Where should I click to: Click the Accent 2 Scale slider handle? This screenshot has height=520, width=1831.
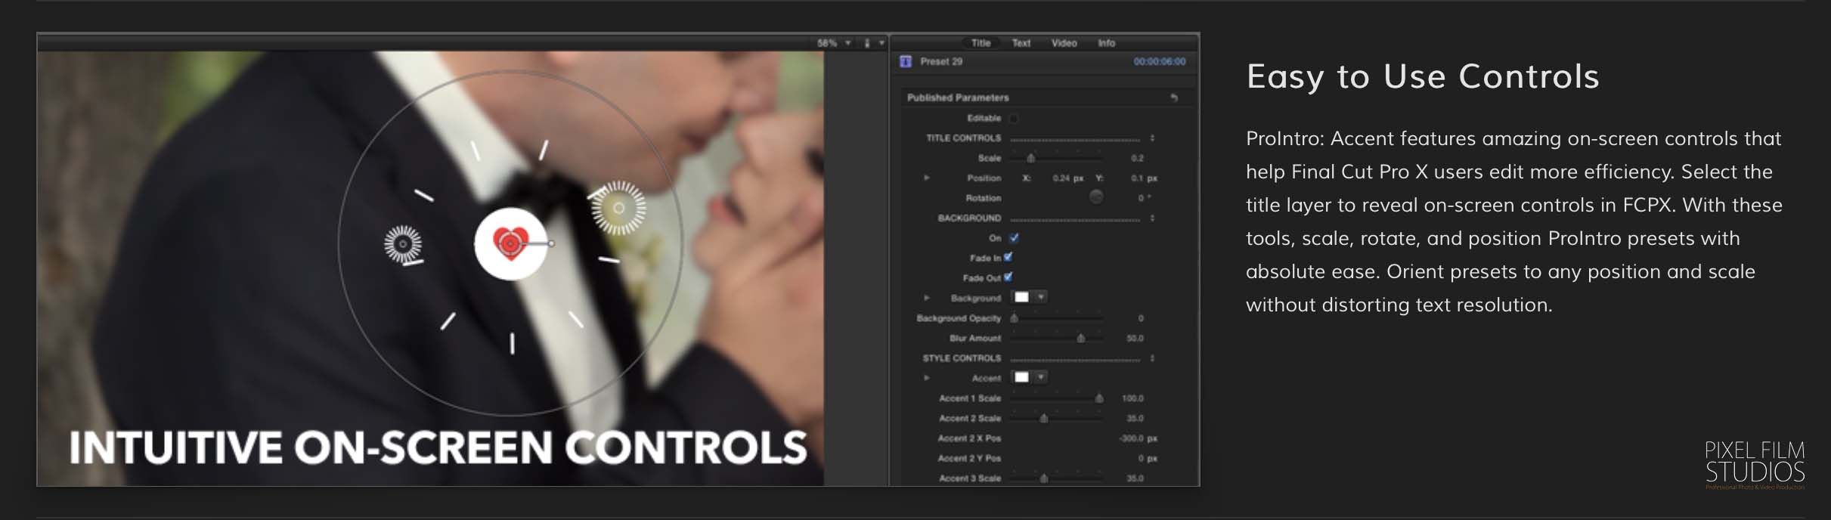(1043, 418)
